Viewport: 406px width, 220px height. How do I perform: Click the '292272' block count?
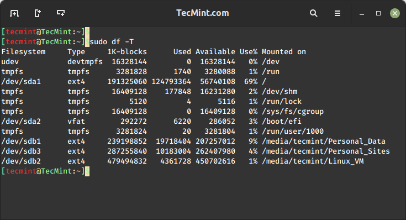pyautogui.click(x=134, y=121)
